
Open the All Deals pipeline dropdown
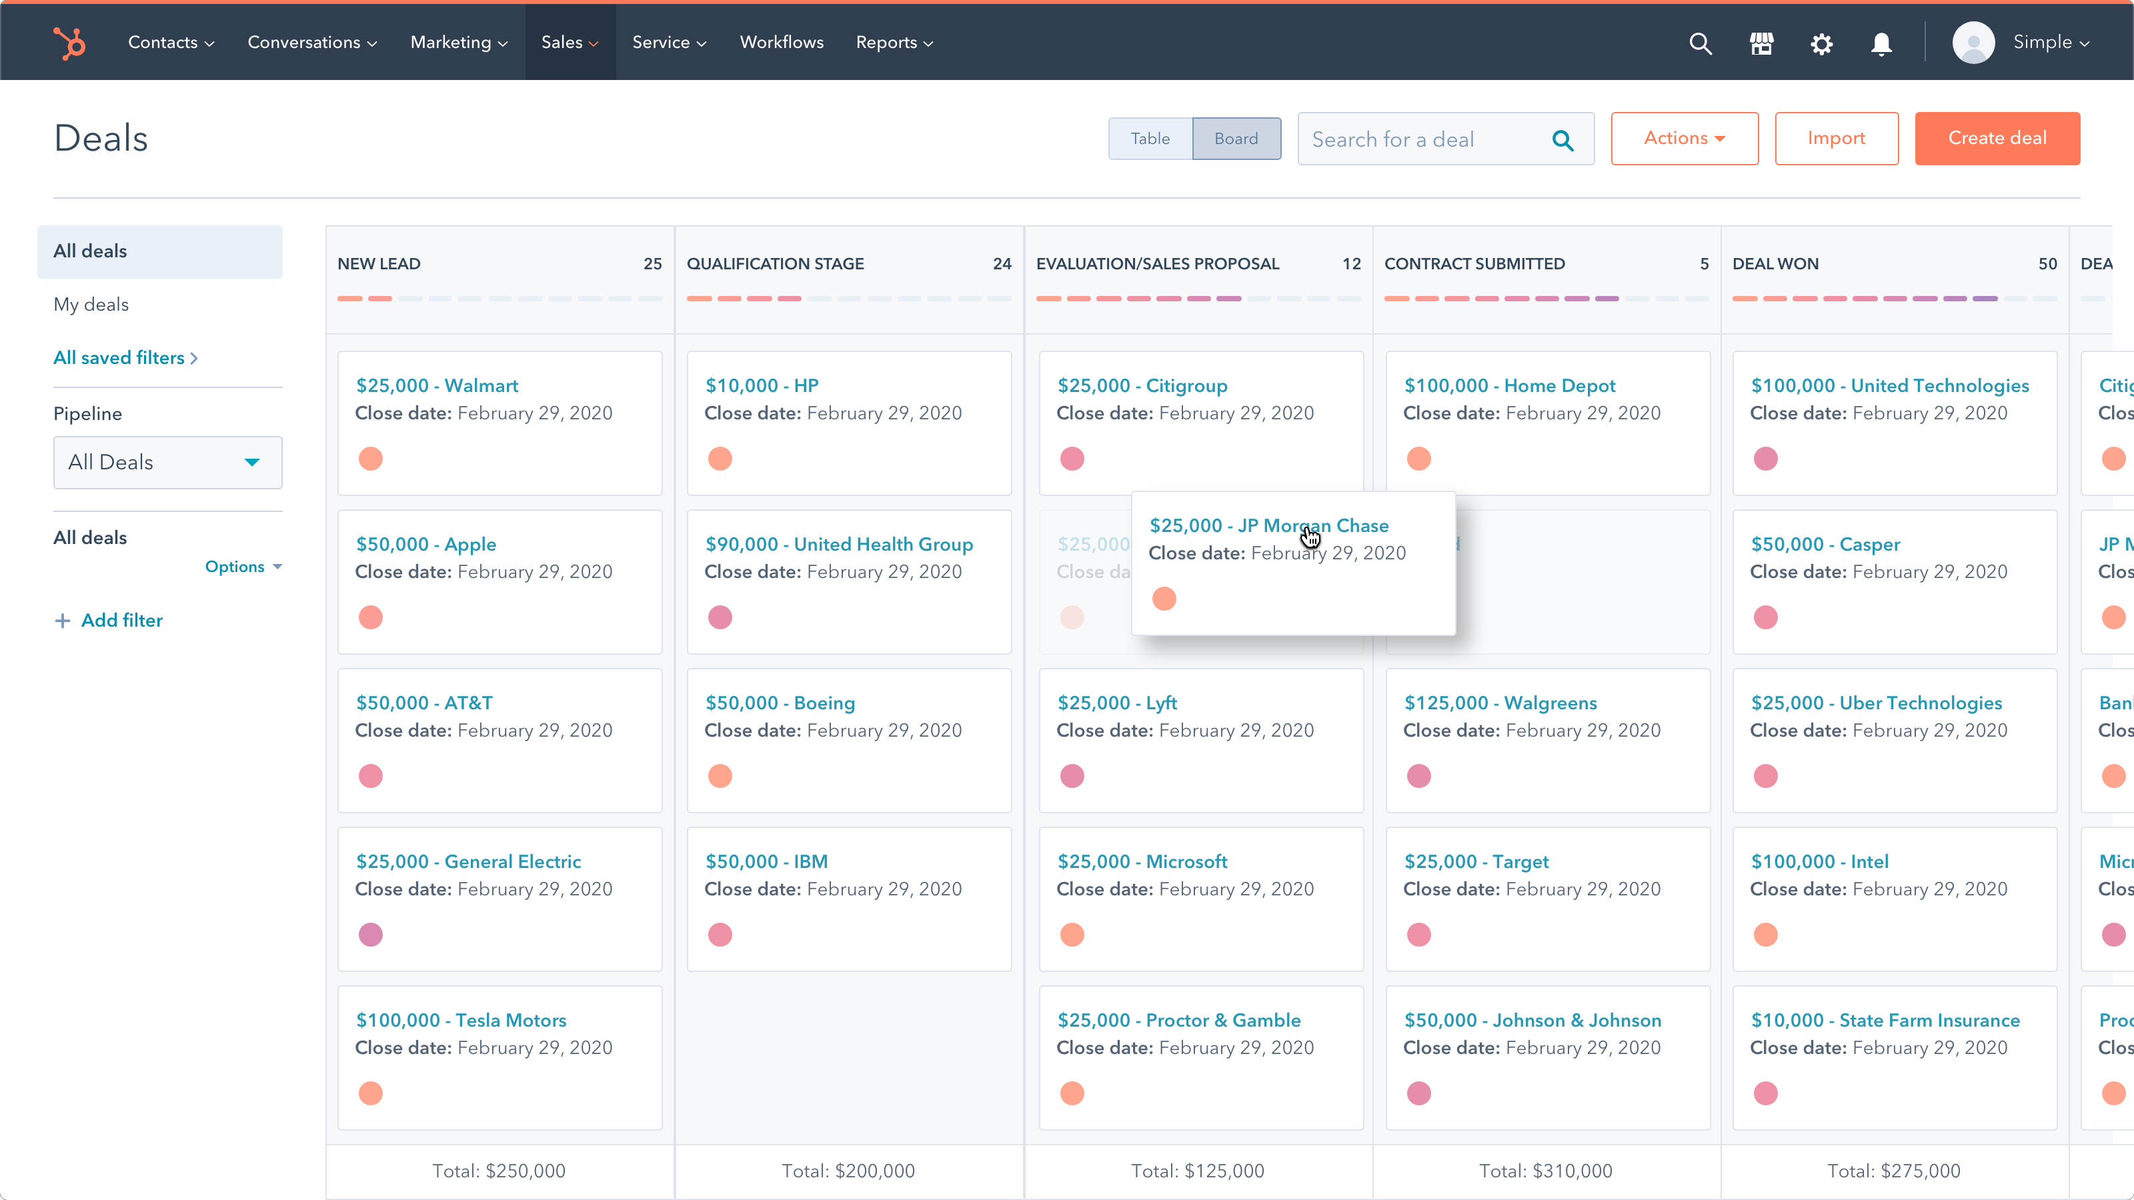click(x=167, y=462)
